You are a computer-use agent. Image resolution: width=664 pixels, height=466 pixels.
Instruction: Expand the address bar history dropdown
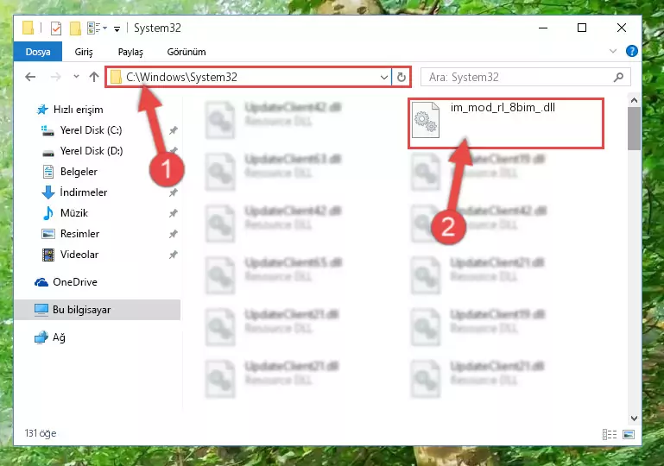pos(383,77)
